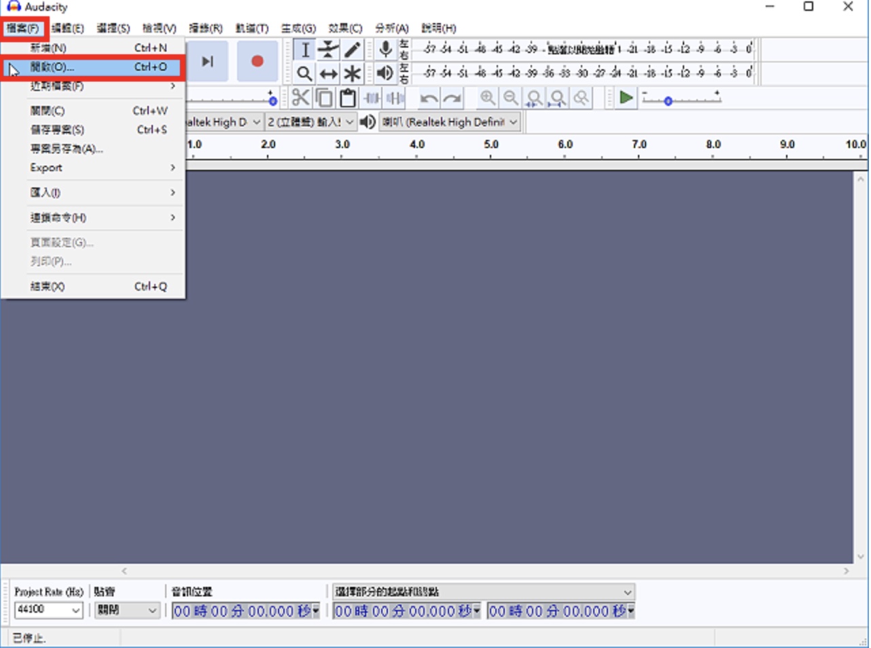871x648 pixels.
Task: Open the time format arrow of the selection end field
Action: coord(630,611)
